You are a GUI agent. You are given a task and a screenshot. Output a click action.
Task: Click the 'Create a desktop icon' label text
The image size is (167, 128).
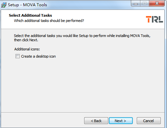coord(38,56)
